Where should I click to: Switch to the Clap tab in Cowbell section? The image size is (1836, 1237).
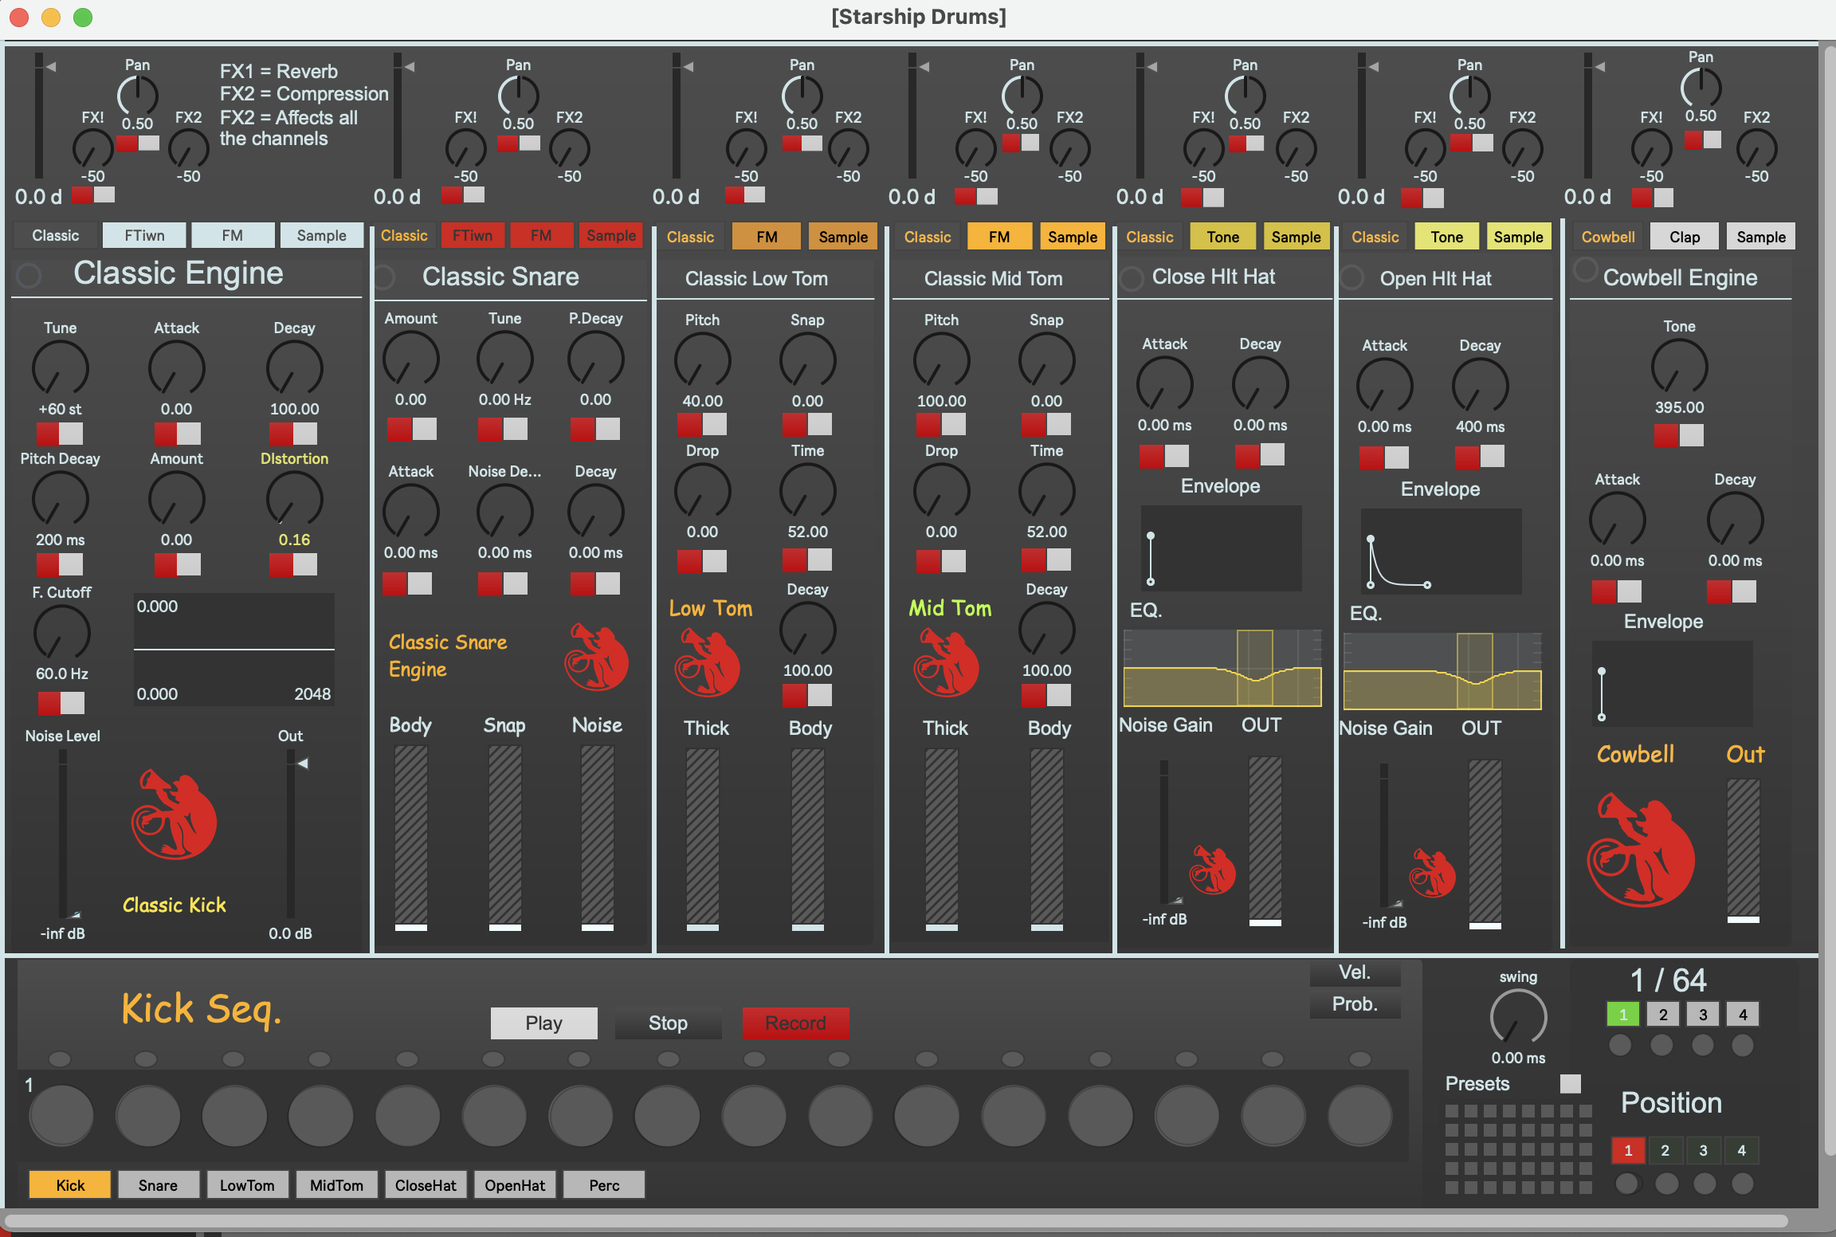(x=1684, y=237)
